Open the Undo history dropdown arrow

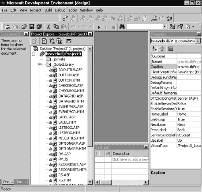point(79,27)
